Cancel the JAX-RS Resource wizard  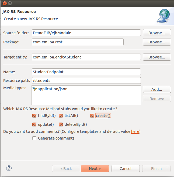126,169
